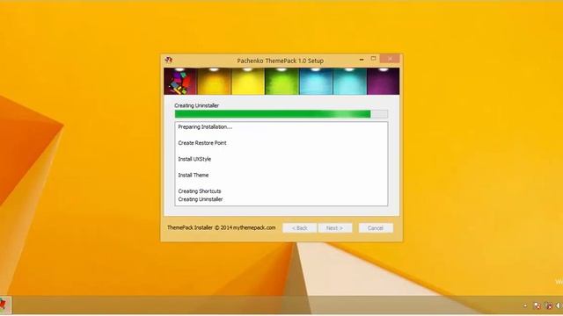Select 'Install Theme' log line
563x316 pixels.
[194, 176]
